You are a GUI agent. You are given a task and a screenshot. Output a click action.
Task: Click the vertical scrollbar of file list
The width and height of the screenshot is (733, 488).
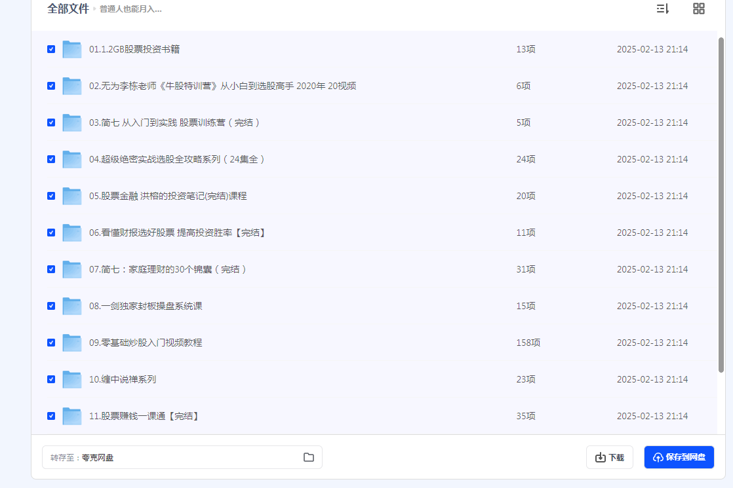pos(721,197)
